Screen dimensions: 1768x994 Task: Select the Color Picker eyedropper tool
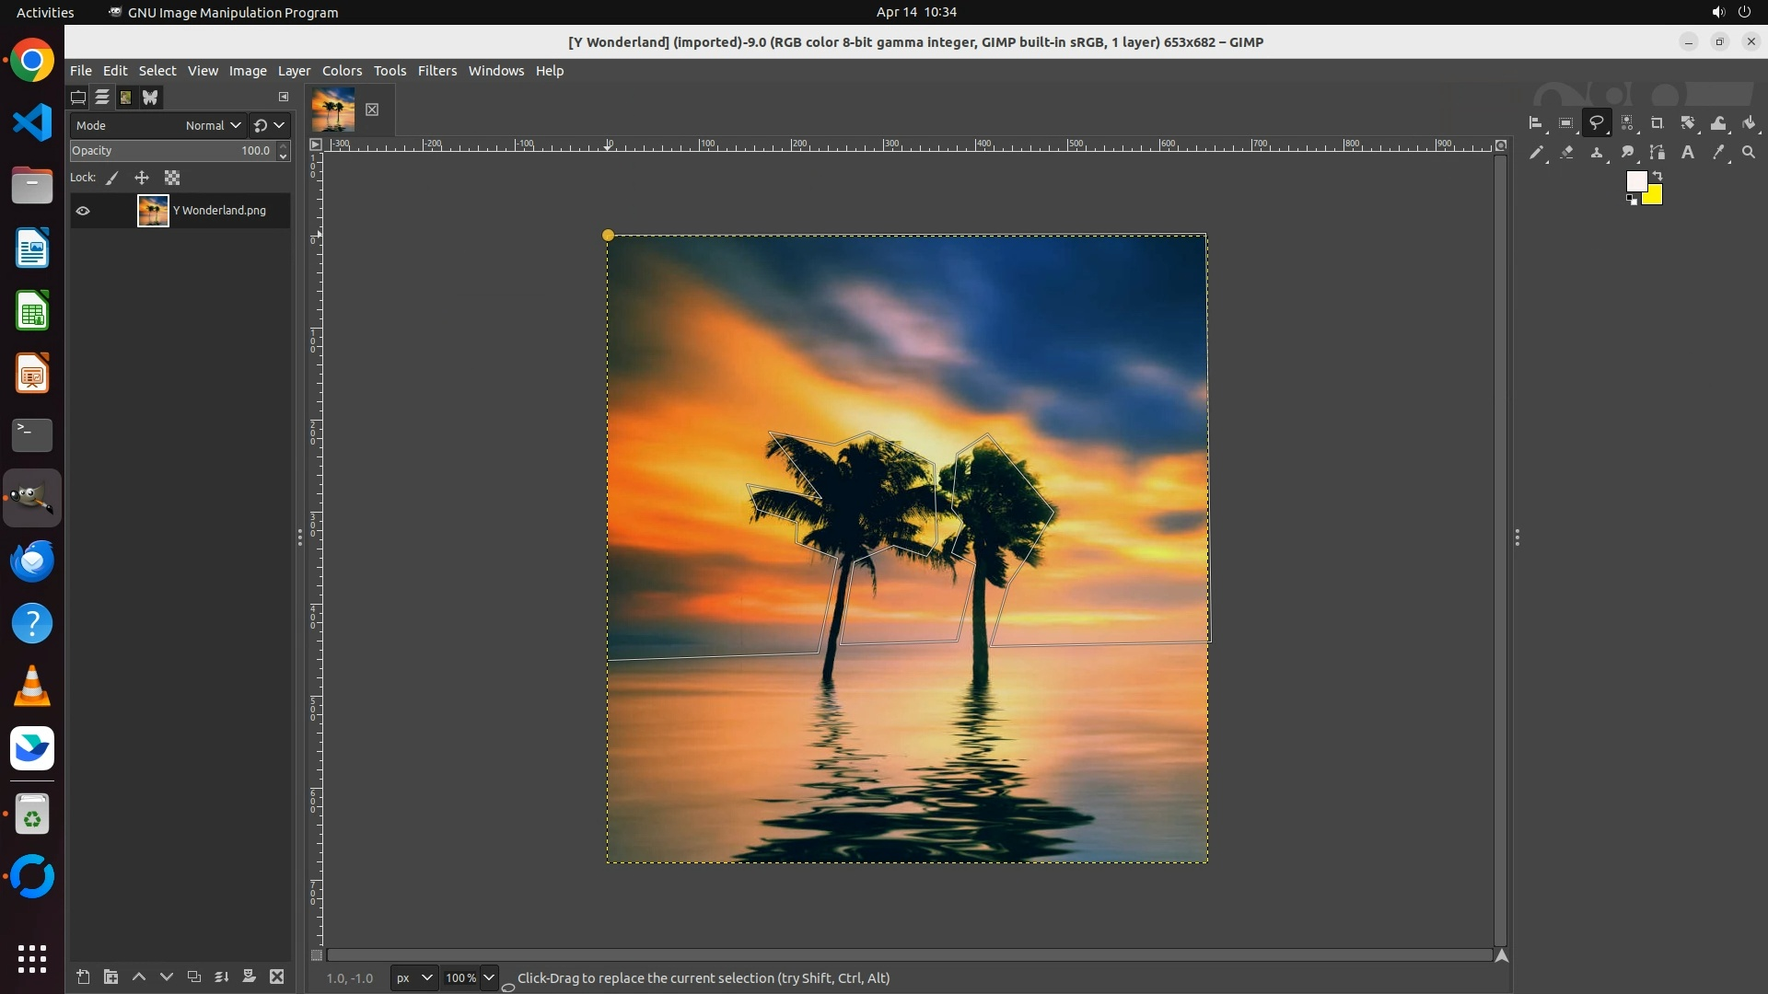(1718, 153)
